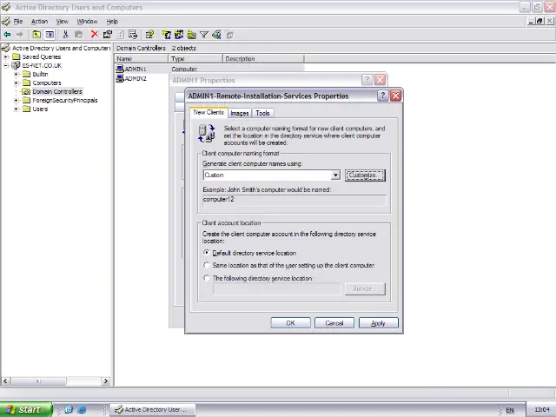556x417 pixels.
Task: Open the dialog's help question mark button
Action: (x=381, y=96)
